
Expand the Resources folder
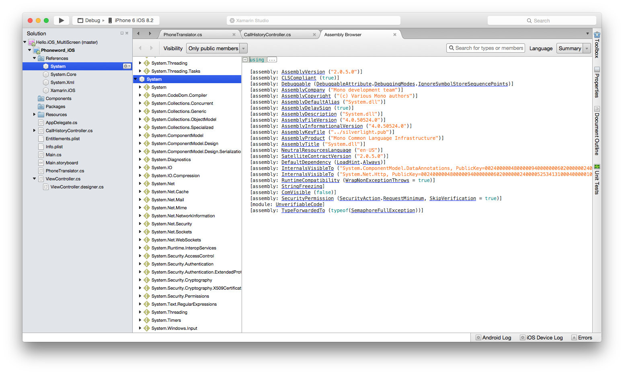[x=35, y=114]
